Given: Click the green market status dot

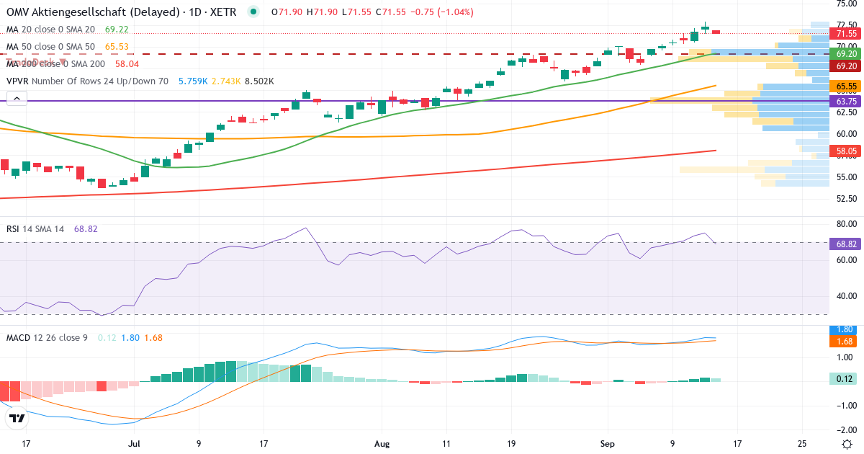Looking at the screenshot, I should pyautogui.click(x=253, y=12).
